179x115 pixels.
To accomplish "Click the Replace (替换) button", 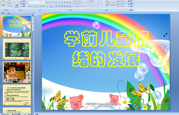I will coord(131,4).
